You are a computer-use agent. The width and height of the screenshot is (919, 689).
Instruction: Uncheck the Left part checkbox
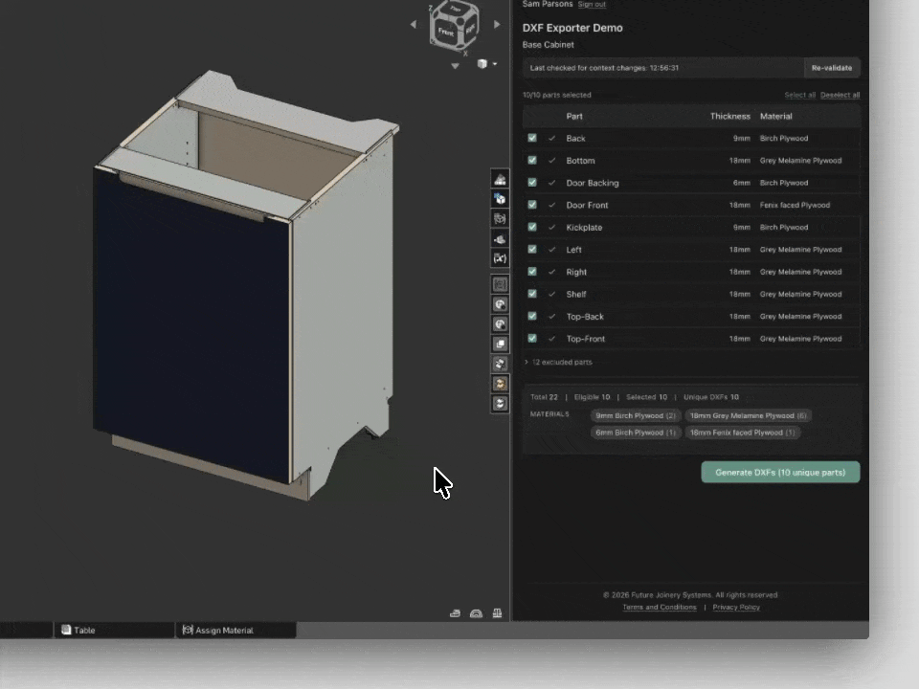pyautogui.click(x=532, y=249)
